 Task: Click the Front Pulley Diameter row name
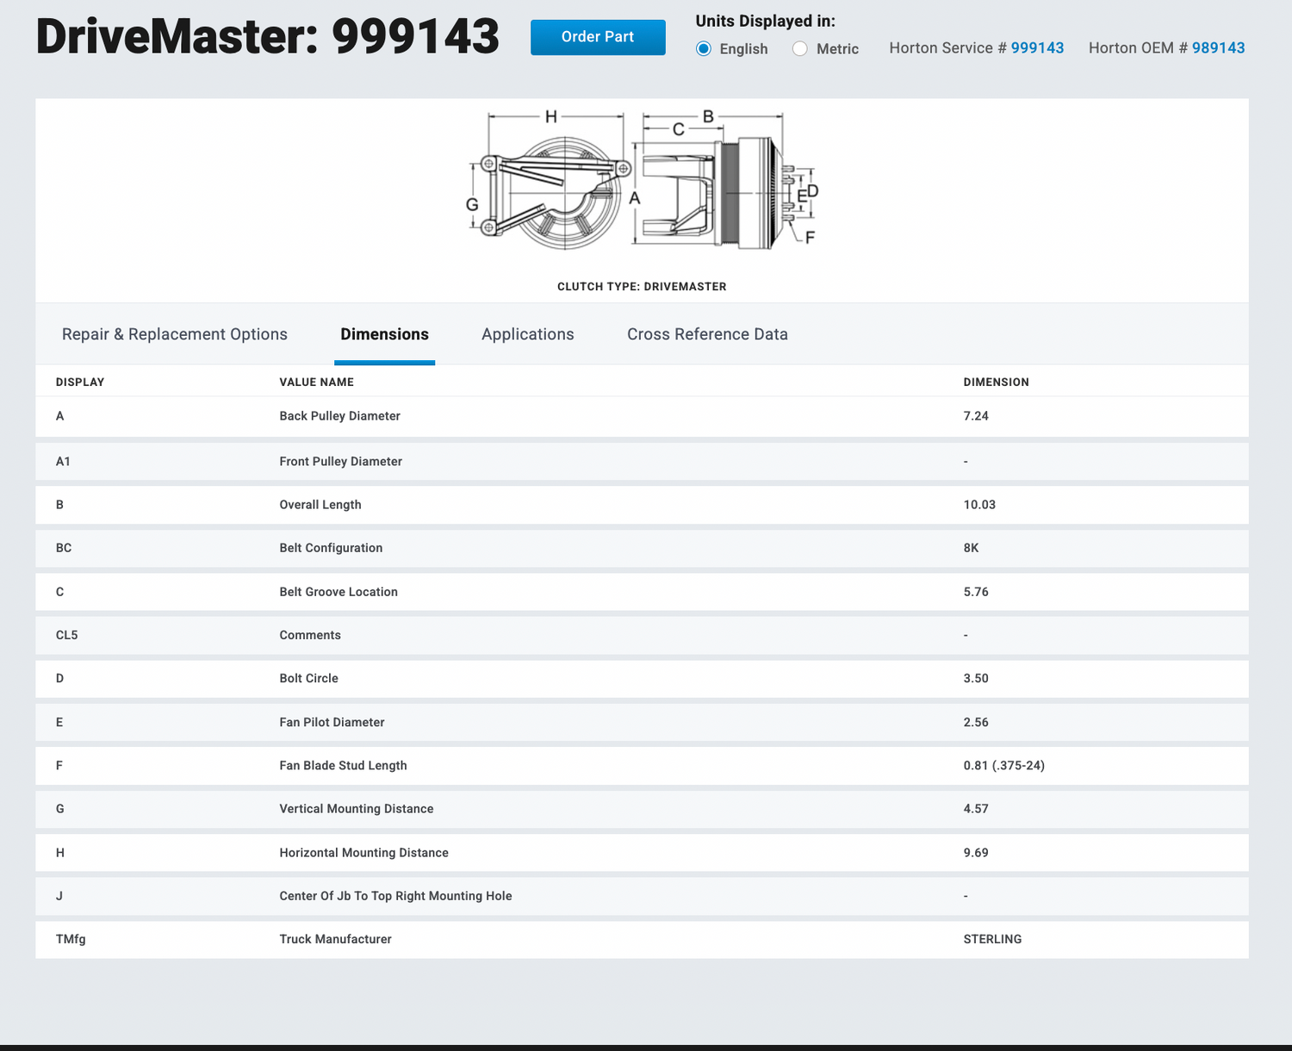[x=341, y=462]
